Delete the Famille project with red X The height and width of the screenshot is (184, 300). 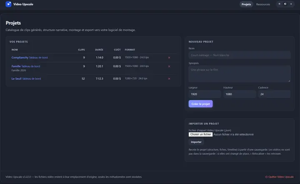[x=169, y=66]
